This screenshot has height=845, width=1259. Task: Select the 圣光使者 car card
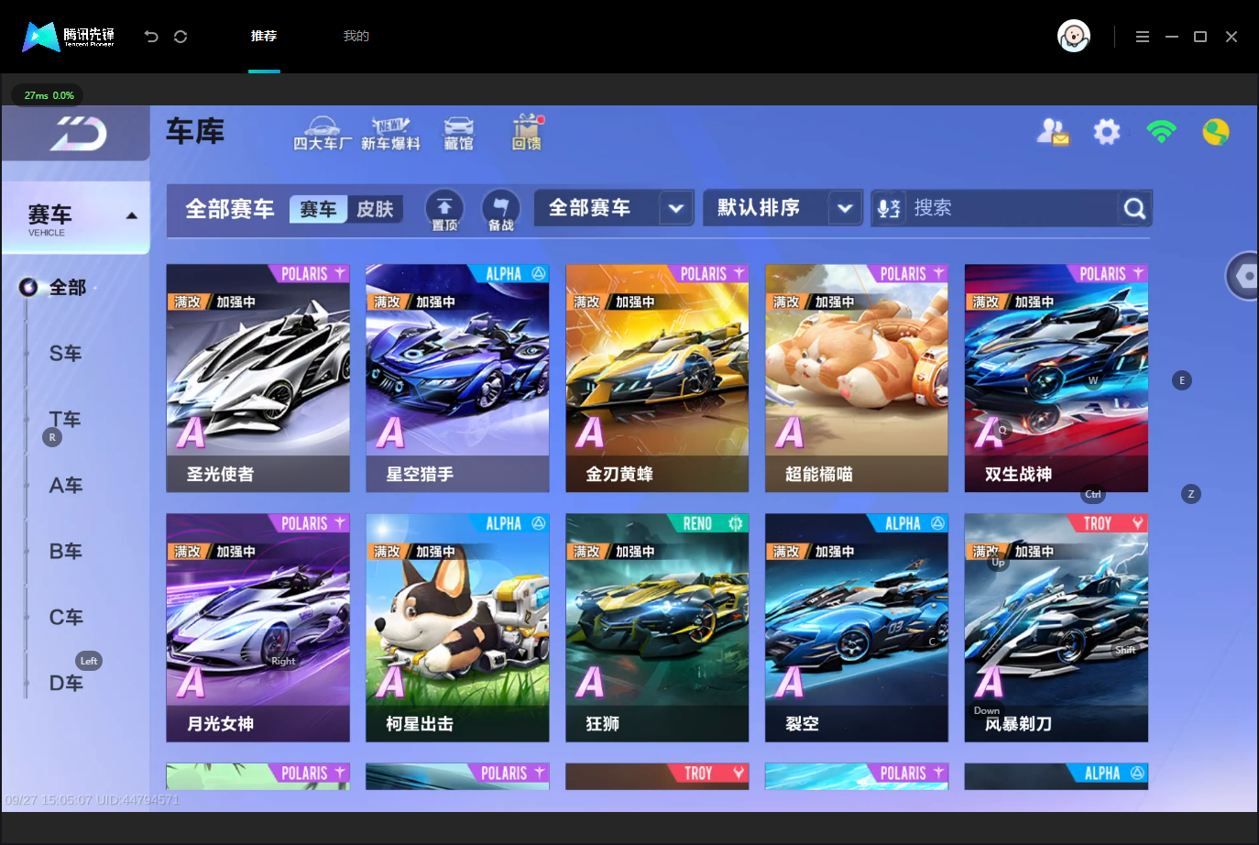pos(258,379)
